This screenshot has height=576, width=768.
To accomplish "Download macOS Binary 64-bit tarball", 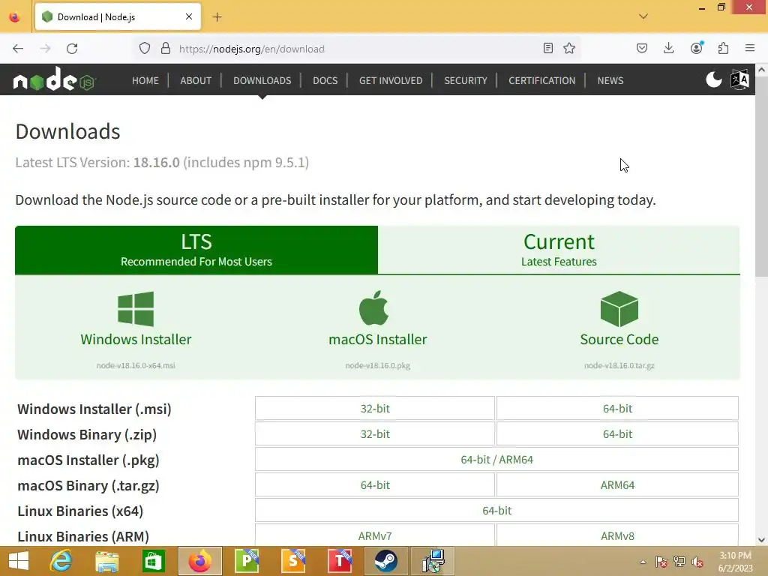I will (375, 485).
